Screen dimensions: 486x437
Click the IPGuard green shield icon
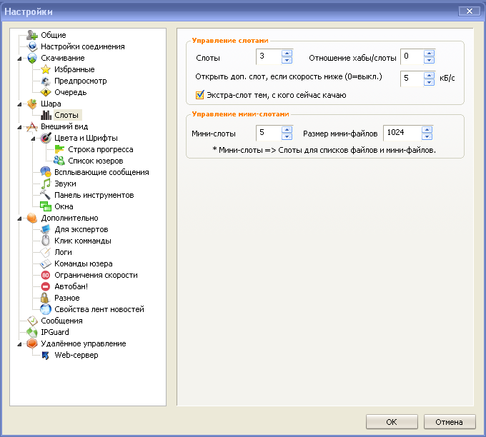[x=32, y=332]
